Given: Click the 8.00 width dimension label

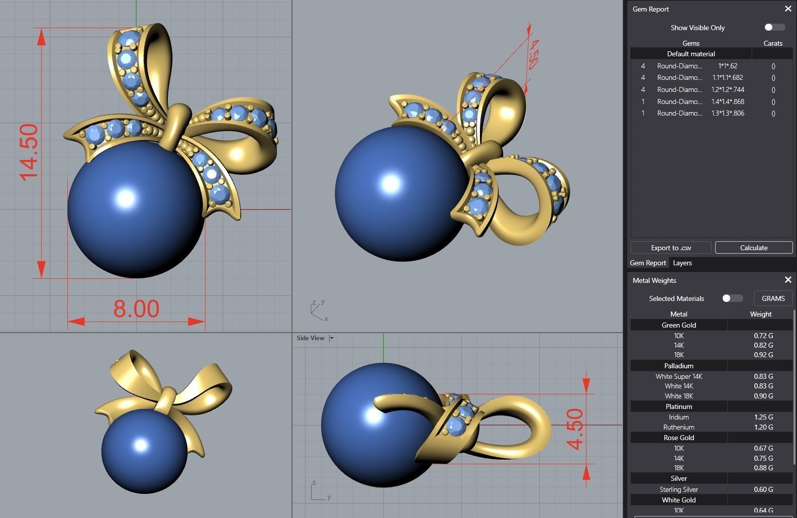Looking at the screenshot, I should tap(136, 308).
